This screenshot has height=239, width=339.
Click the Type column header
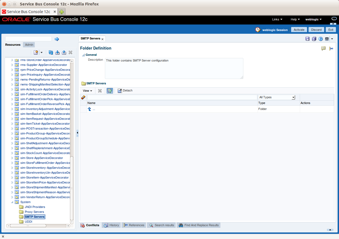point(262,103)
